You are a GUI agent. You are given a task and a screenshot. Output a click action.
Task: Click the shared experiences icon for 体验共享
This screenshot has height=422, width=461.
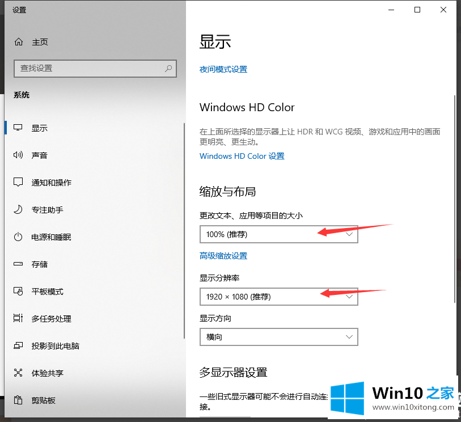tap(18, 373)
